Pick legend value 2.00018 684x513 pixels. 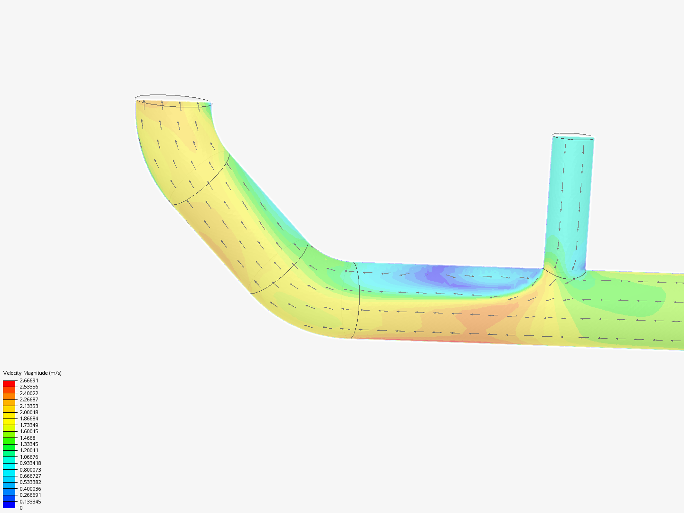click(29, 412)
